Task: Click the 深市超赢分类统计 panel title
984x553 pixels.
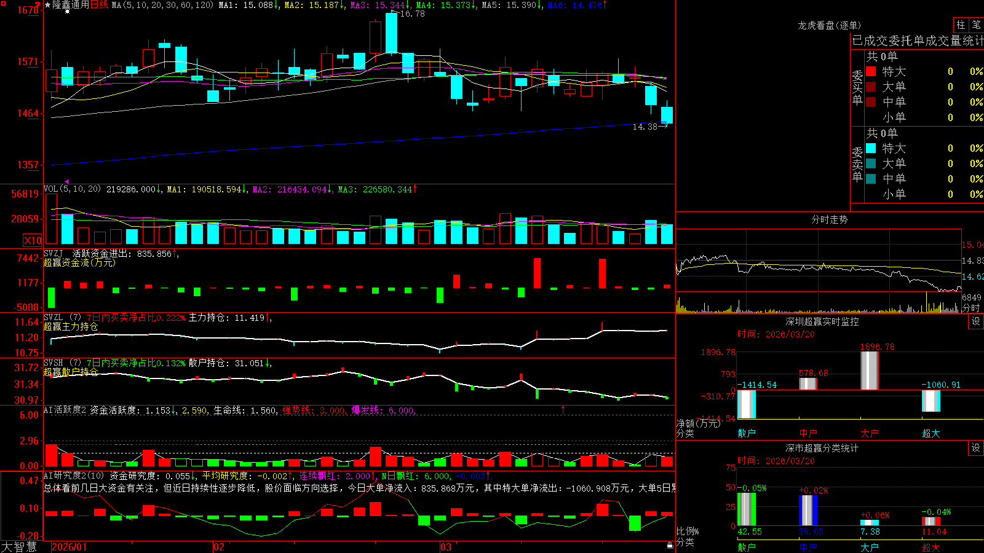Action: coord(822,448)
